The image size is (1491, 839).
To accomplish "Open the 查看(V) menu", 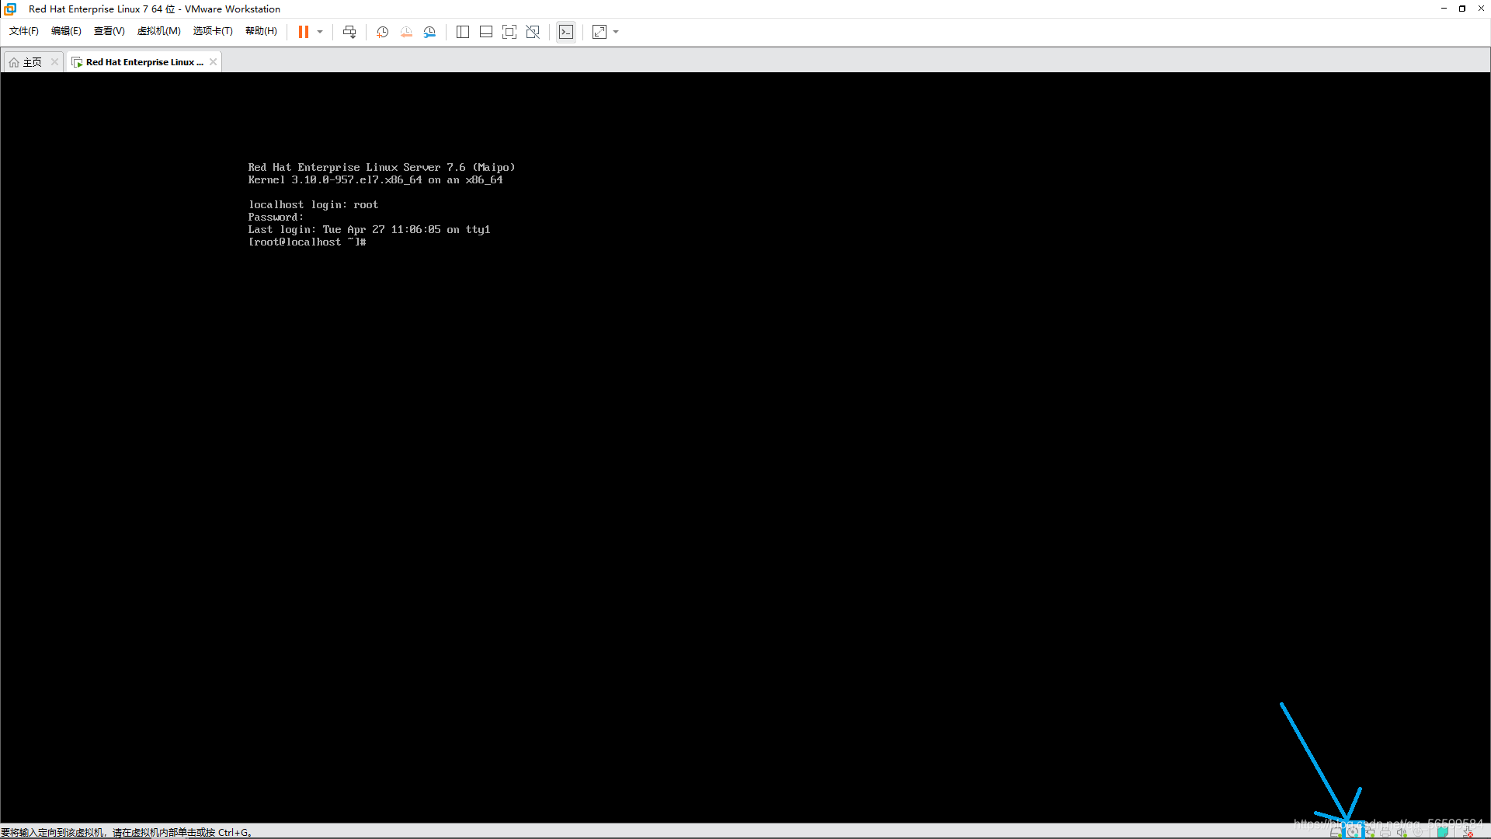I will [109, 31].
